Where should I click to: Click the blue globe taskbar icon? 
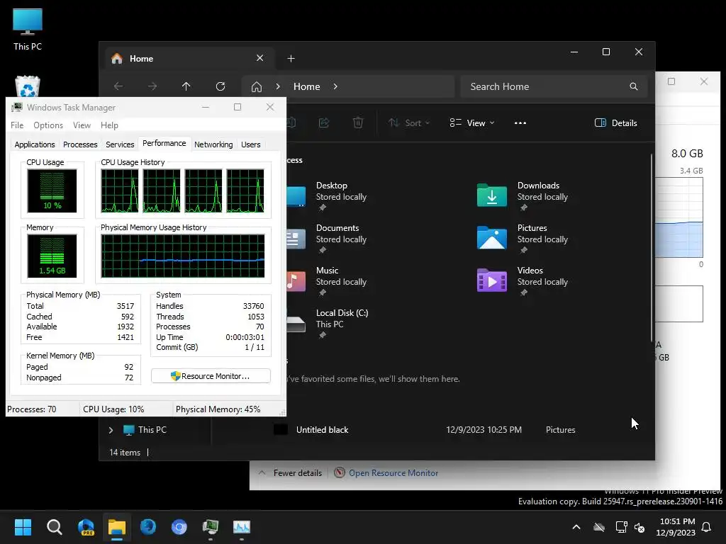tap(148, 527)
